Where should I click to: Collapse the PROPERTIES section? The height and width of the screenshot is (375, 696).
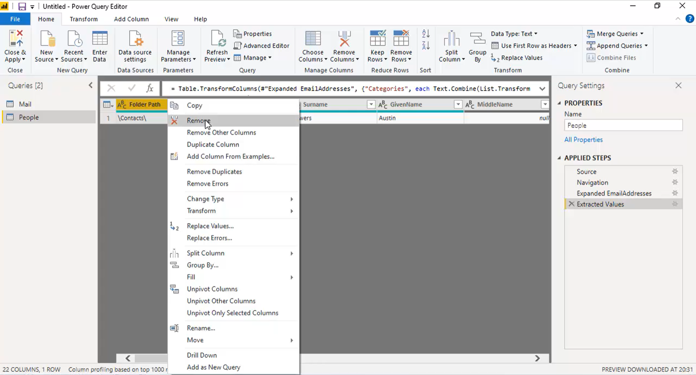pos(559,103)
